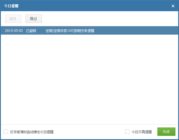Click the 已超期 status in the reminder row

coord(31,31)
